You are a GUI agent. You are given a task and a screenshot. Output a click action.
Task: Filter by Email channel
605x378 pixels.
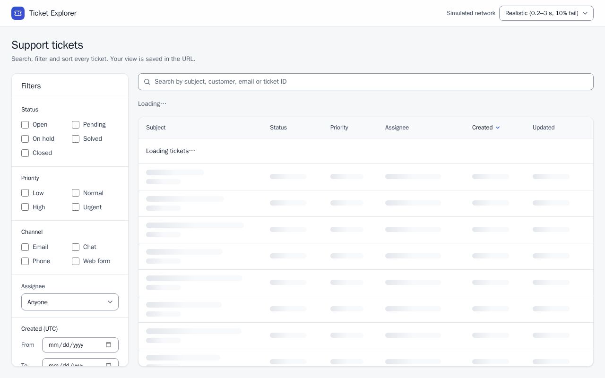pyautogui.click(x=25, y=247)
